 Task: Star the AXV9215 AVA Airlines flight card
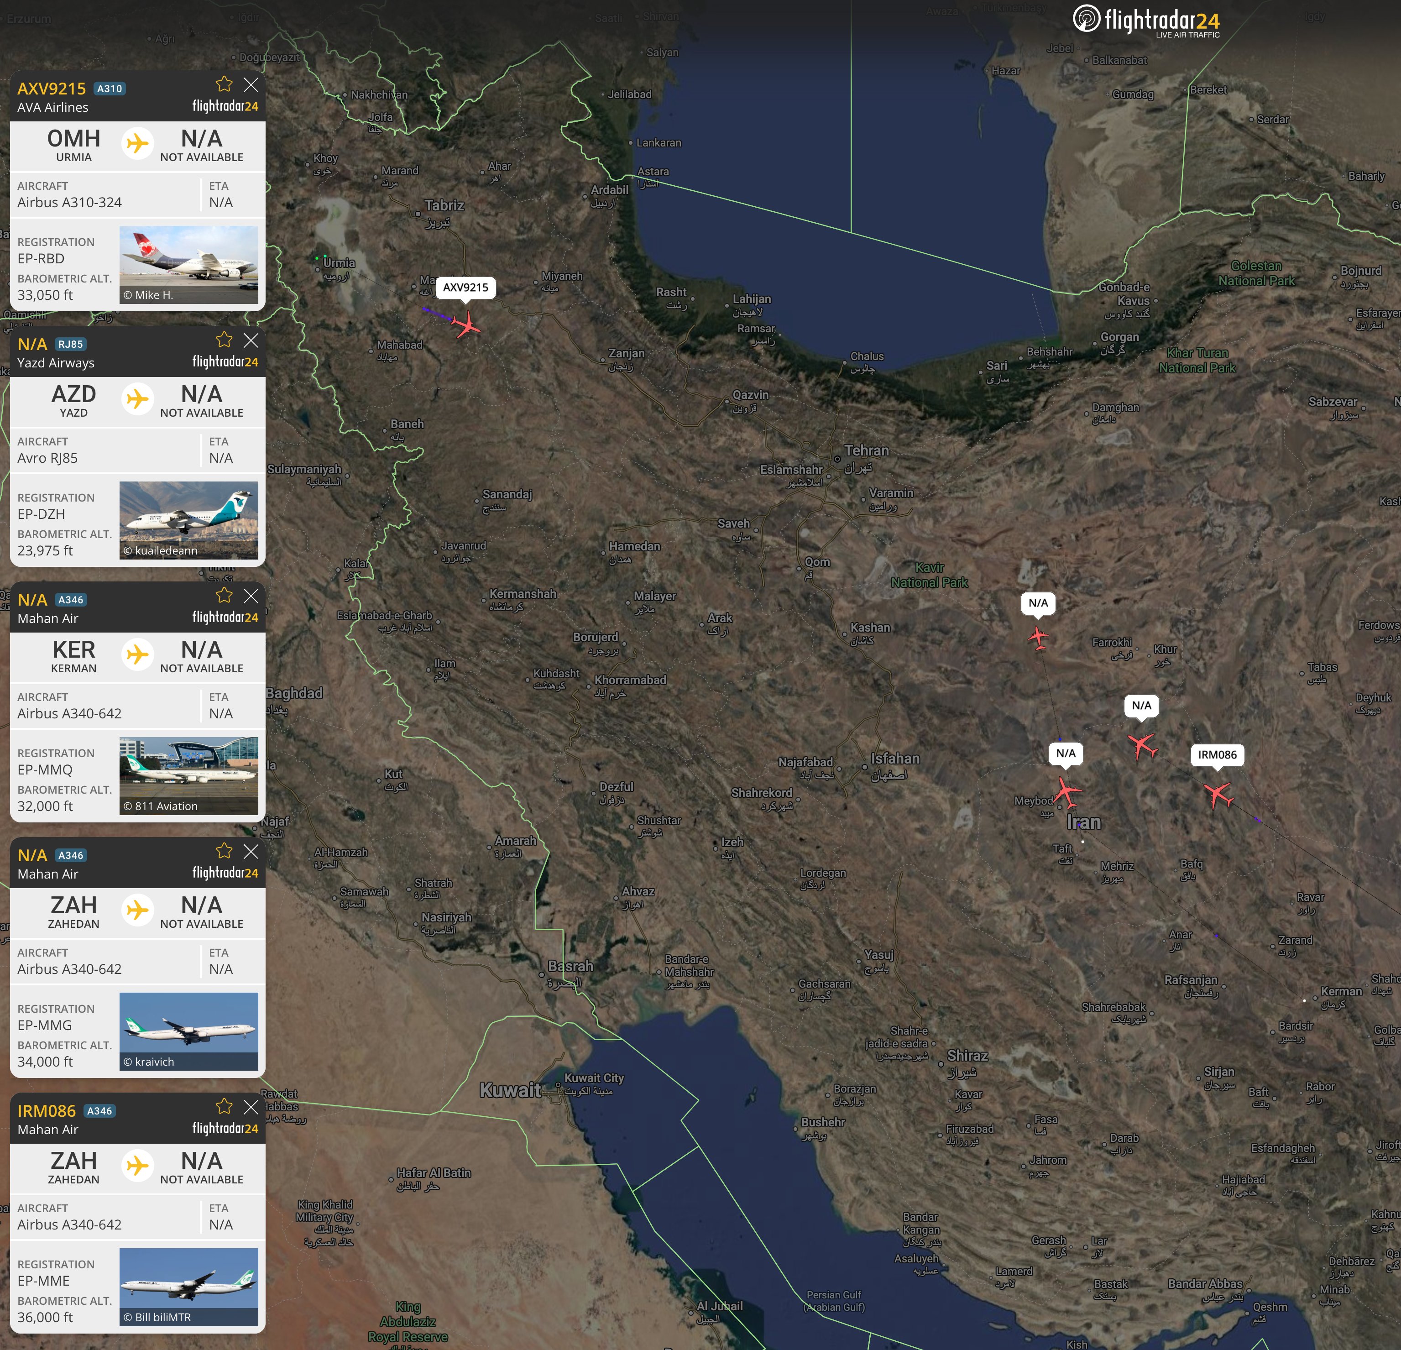224,84
